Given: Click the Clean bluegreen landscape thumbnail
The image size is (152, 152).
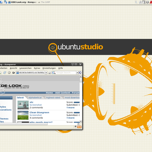Looking at the screenshot, I should [23, 115].
